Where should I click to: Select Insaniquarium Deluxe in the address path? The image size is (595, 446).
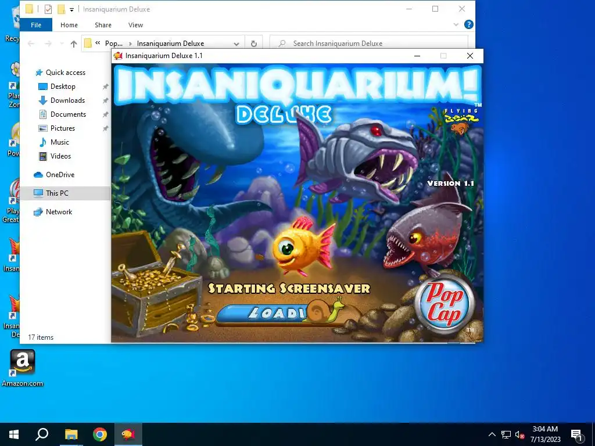click(170, 44)
